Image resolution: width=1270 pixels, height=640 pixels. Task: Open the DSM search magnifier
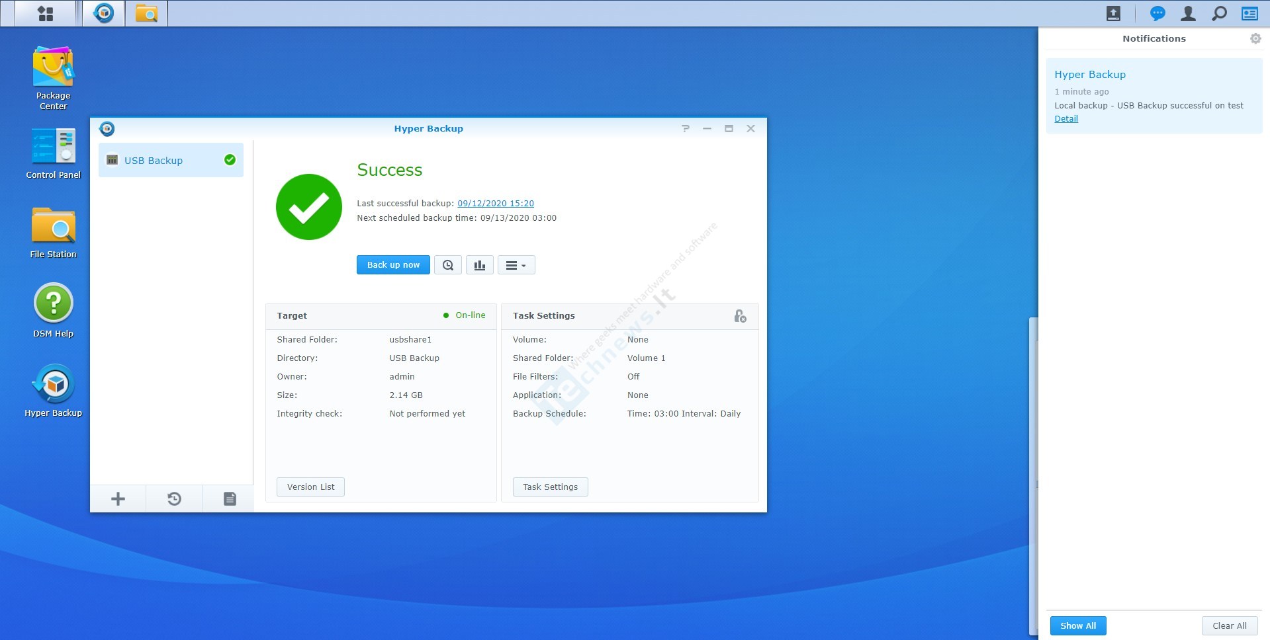pos(1219,13)
